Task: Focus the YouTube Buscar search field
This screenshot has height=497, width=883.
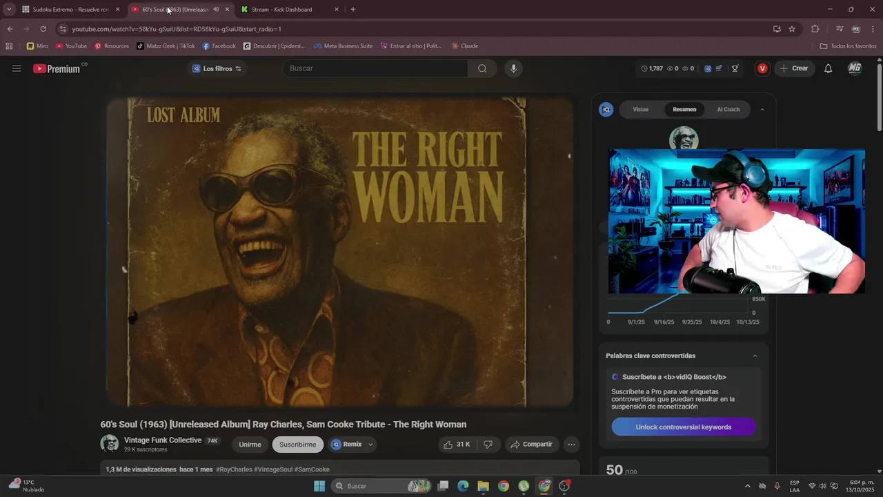Action: point(375,68)
